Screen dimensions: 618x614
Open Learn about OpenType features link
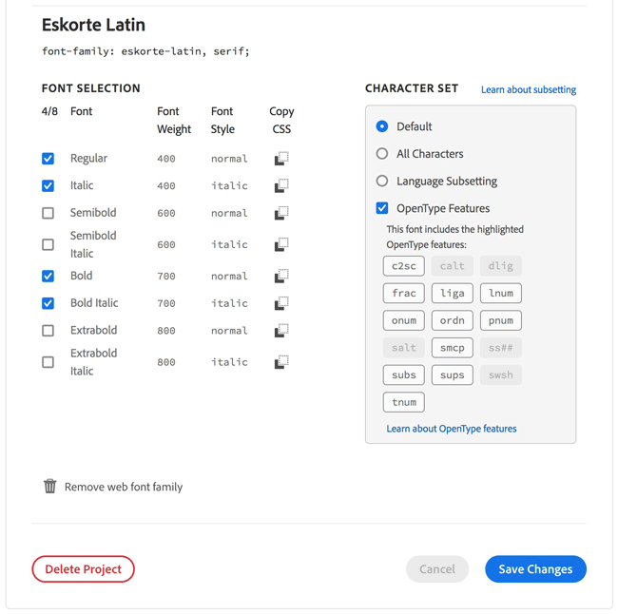(x=452, y=429)
